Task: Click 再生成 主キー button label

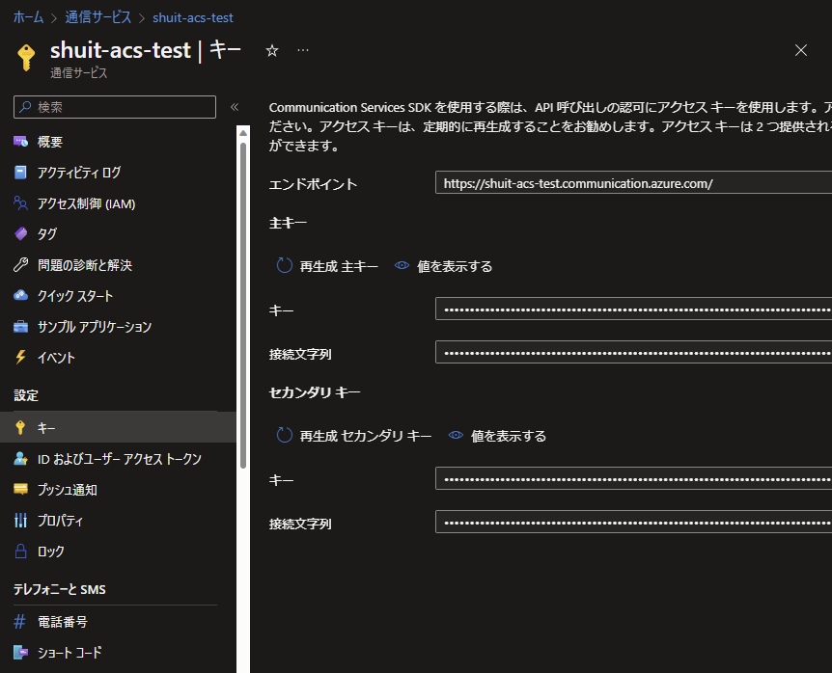Action: pyautogui.click(x=339, y=266)
